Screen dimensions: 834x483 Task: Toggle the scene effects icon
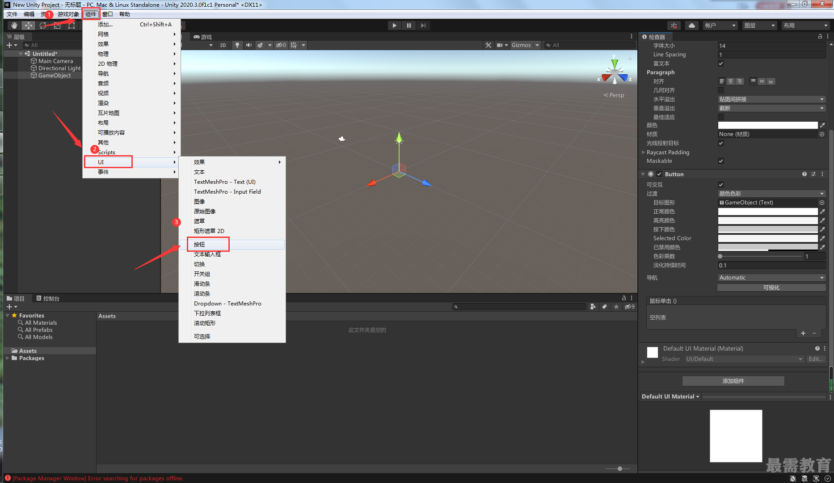click(260, 45)
